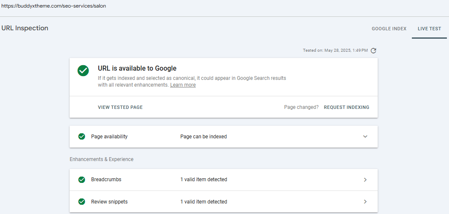The image size is (449, 214).
Task: Open Review snippets details with right arrow
Action: 365,202
